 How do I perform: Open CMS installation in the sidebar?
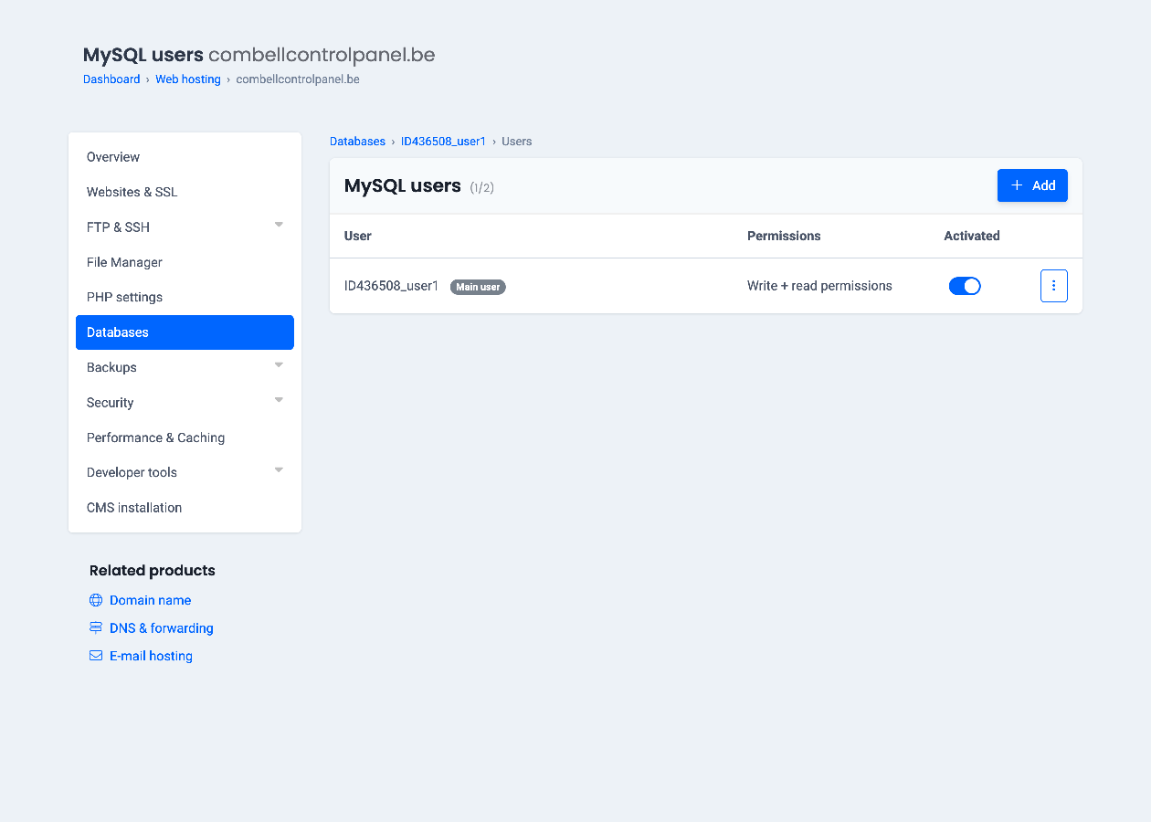(185, 508)
